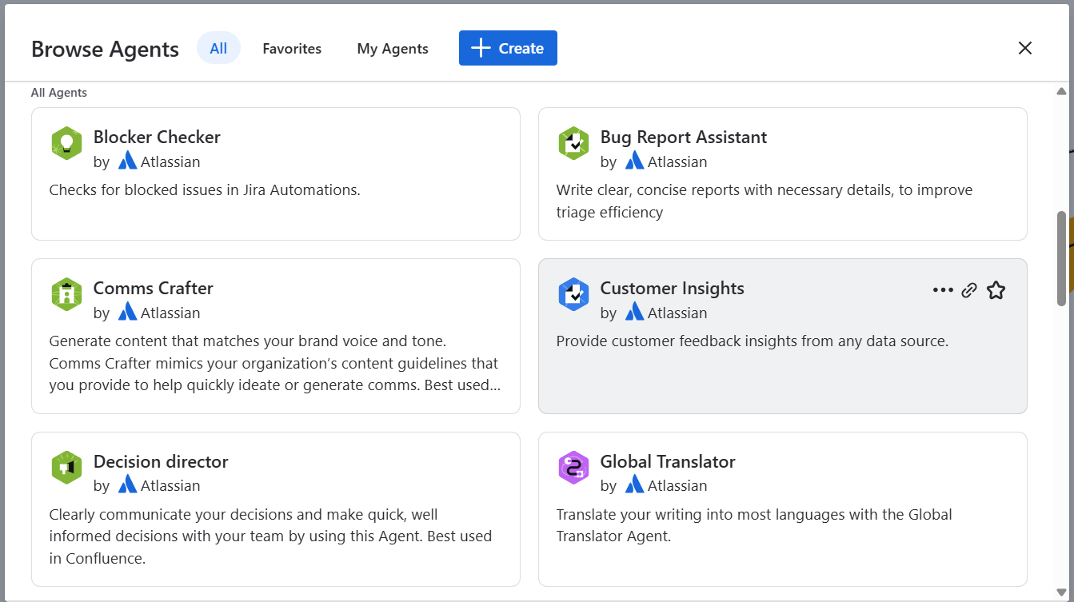Image resolution: width=1074 pixels, height=602 pixels.
Task: Click the 'All Agents' section label
Action: (59, 93)
